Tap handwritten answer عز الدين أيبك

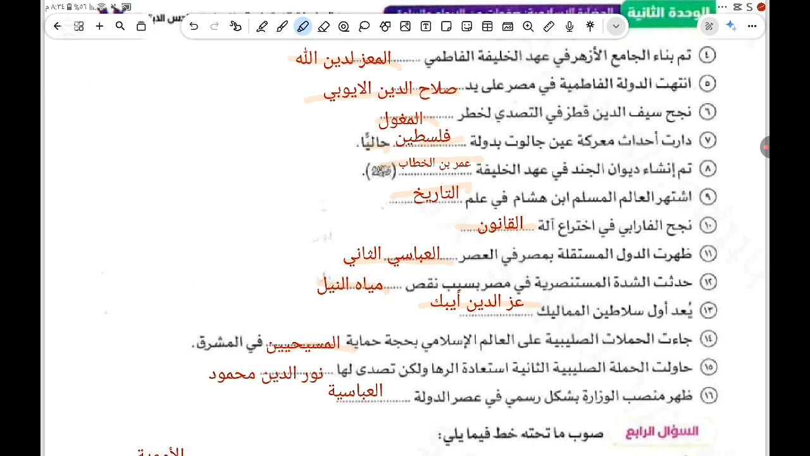click(x=477, y=302)
